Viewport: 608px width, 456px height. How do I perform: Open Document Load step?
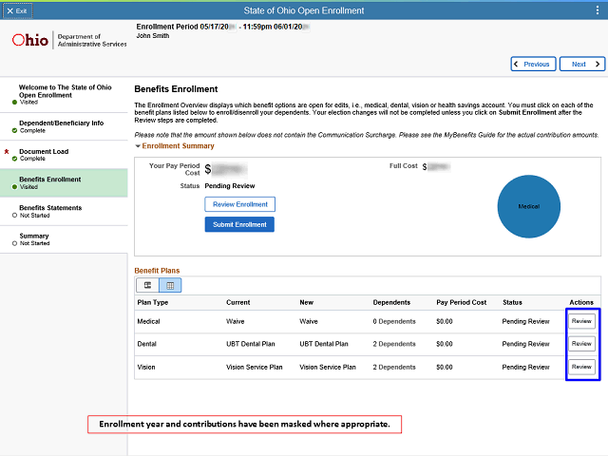64,155
